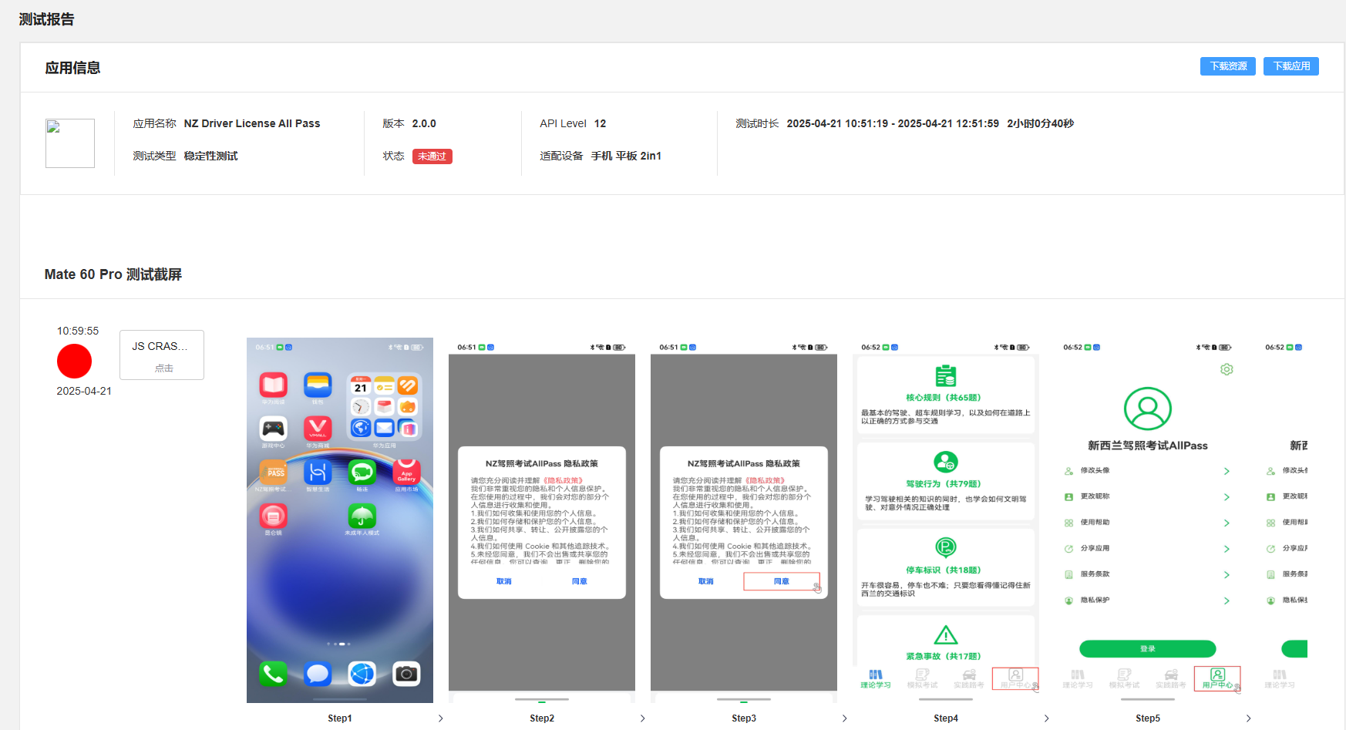This screenshot has height=730, width=1346.
Task: Open the JS CRAS... crash card
Action: pyautogui.click(x=162, y=355)
